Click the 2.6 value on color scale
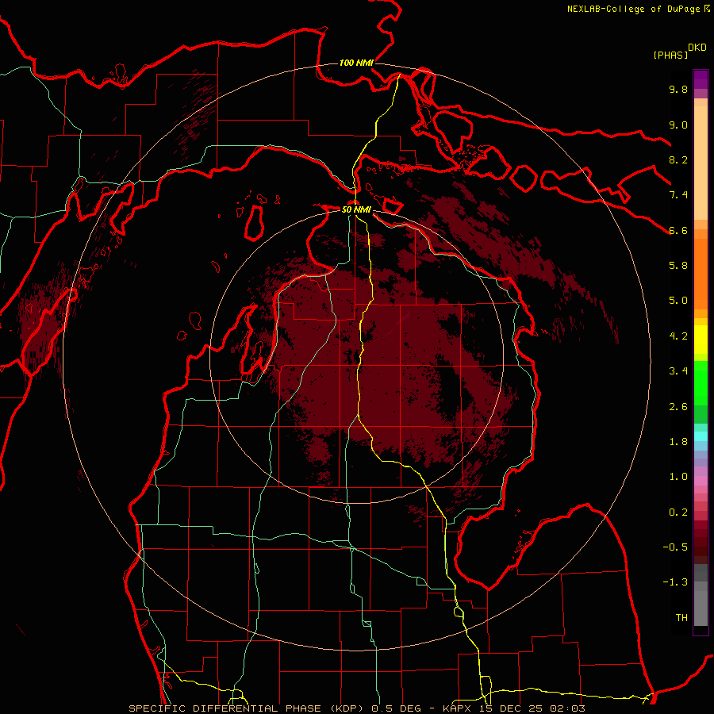 click(x=678, y=407)
